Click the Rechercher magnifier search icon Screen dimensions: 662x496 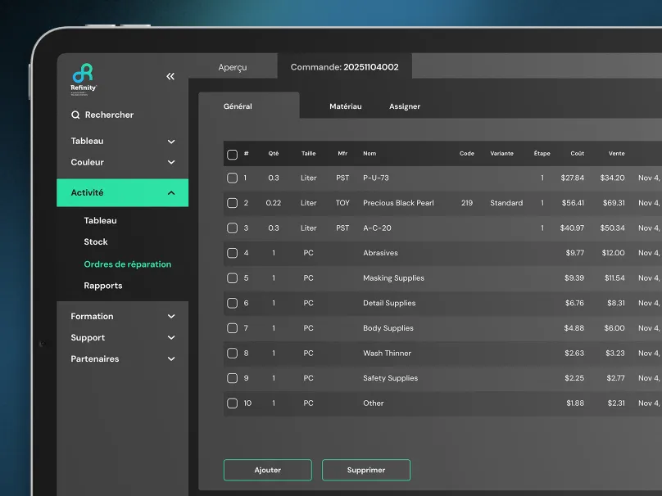[75, 115]
